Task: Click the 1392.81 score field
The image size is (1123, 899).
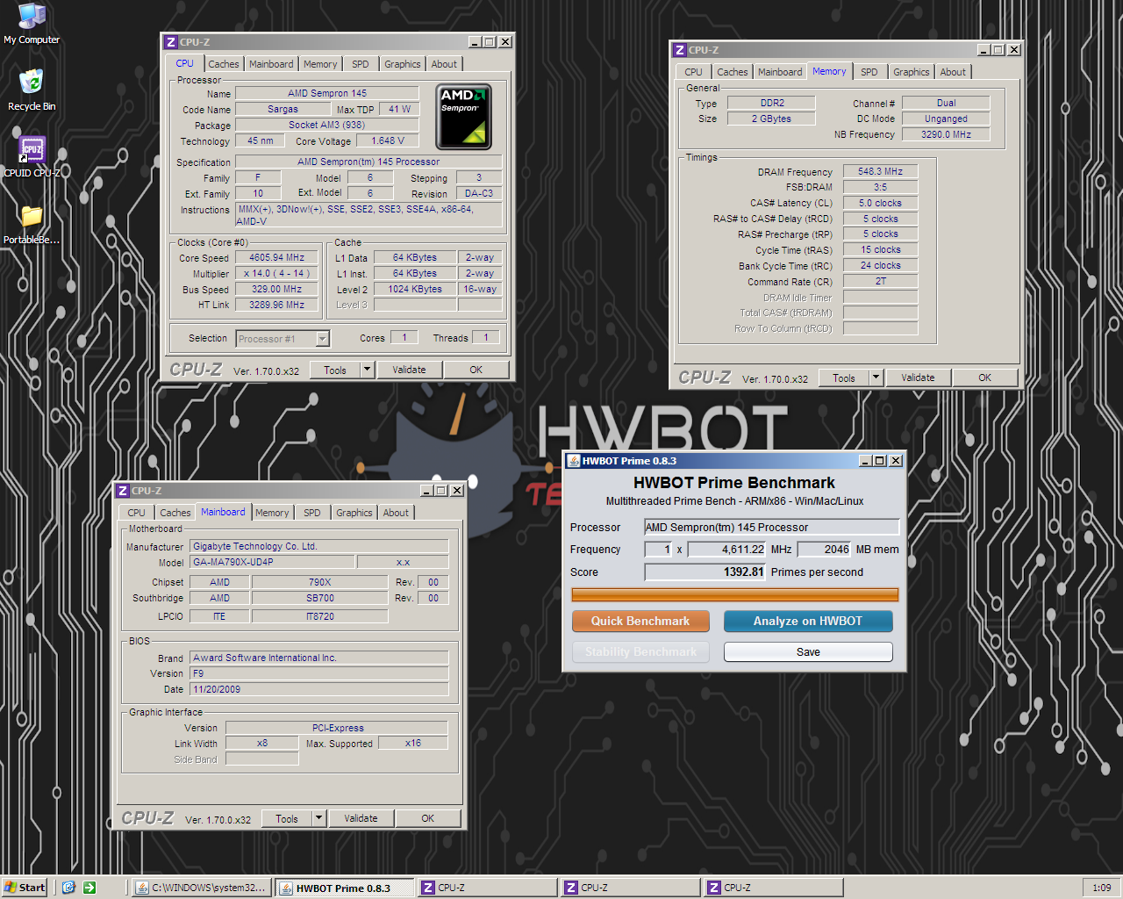Action: (705, 572)
